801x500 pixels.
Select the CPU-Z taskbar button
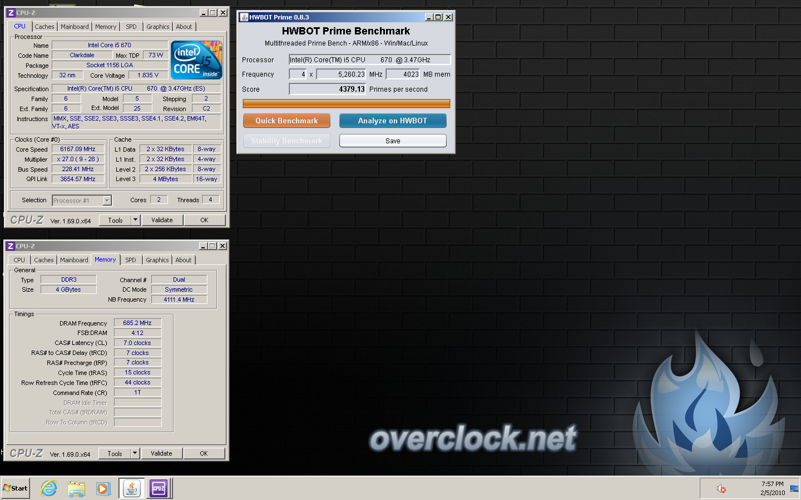pyautogui.click(x=159, y=488)
